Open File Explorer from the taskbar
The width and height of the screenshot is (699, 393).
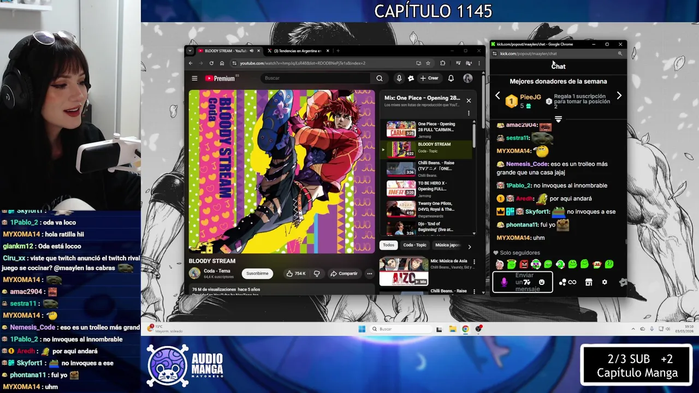(452, 329)
